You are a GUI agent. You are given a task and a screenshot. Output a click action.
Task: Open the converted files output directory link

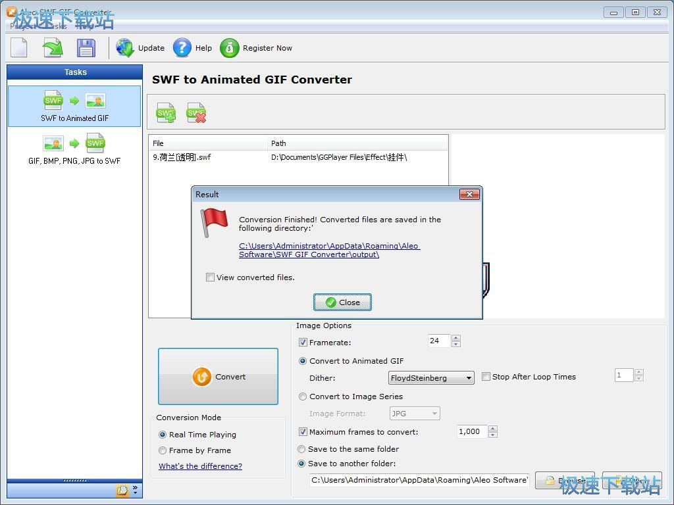[x=329, y=250]
